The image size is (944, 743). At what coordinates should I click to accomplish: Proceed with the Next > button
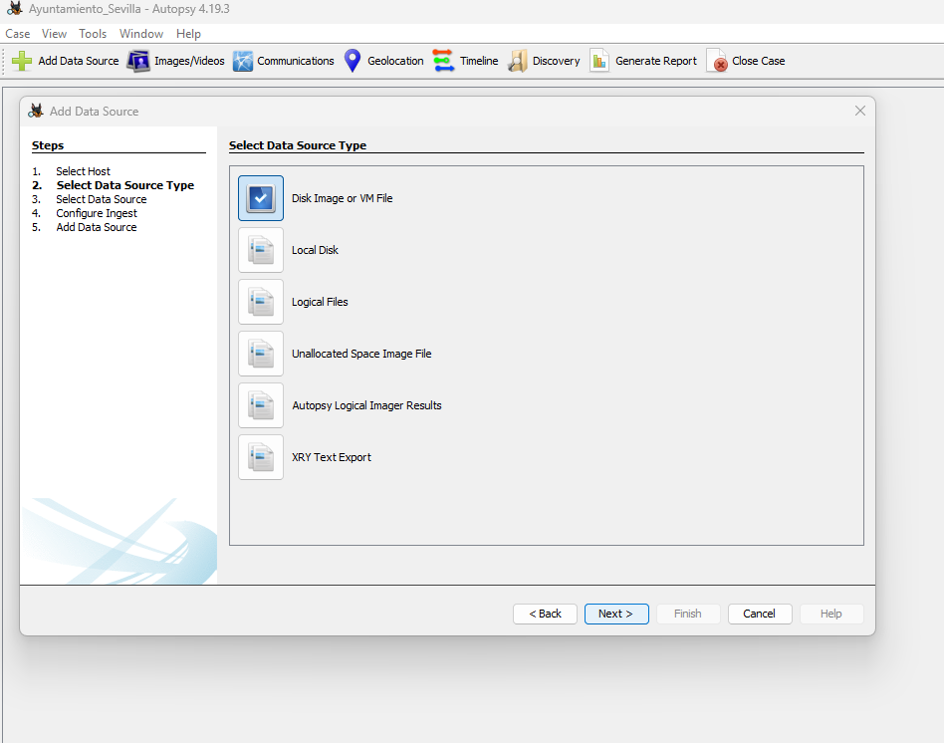[x=616, y=614]
